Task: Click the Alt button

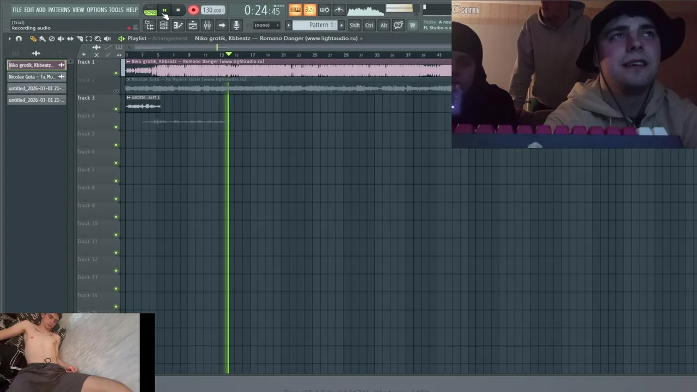Action: [x=384, y=25]
